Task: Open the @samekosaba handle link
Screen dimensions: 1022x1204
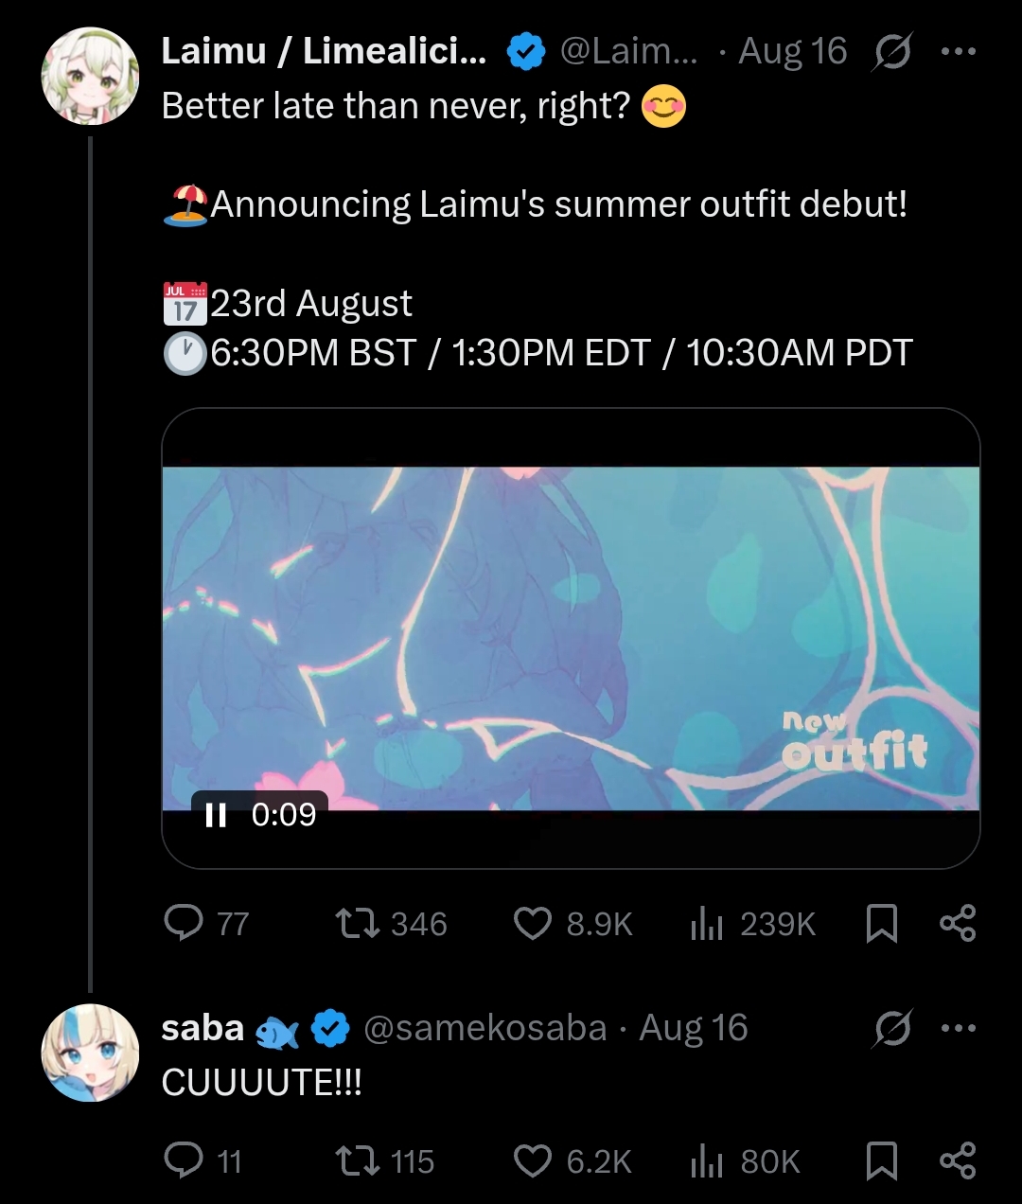Action: coord(485,1028)
